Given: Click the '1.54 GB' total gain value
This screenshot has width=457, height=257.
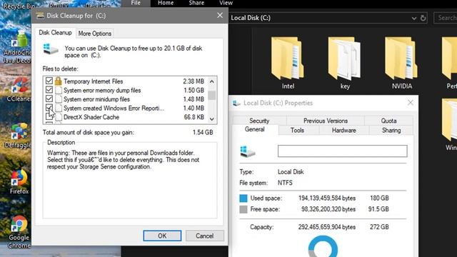Looking at the screenshot, I should (203, 132).
